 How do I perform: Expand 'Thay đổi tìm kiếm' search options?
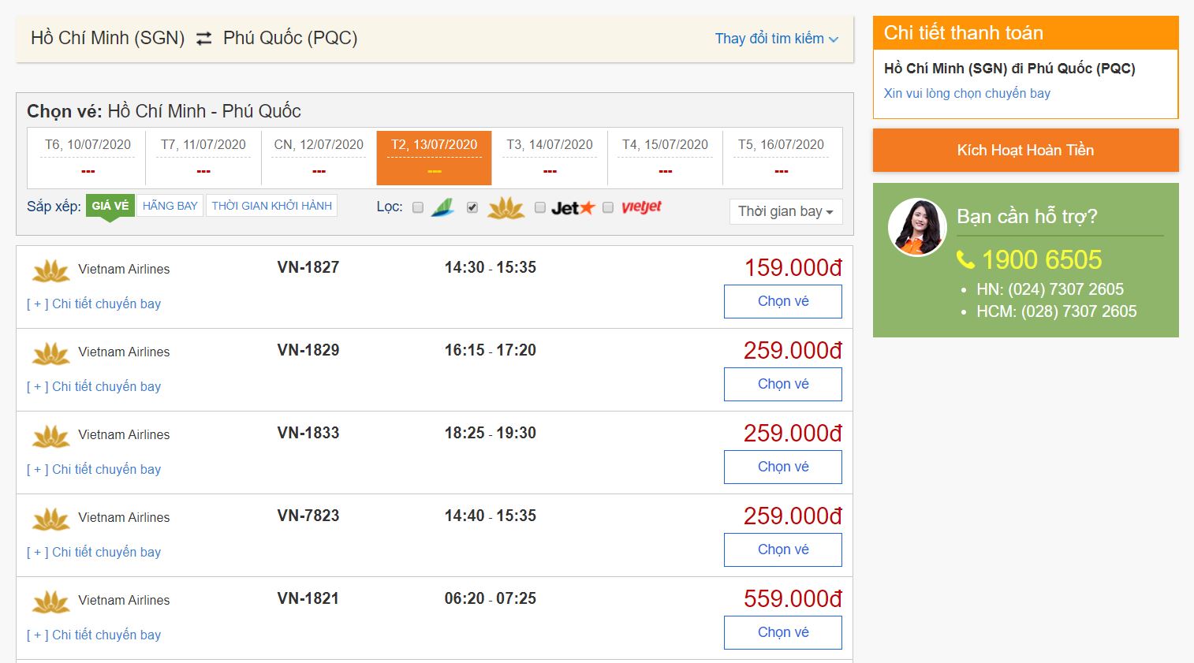(x=777, y=39)
